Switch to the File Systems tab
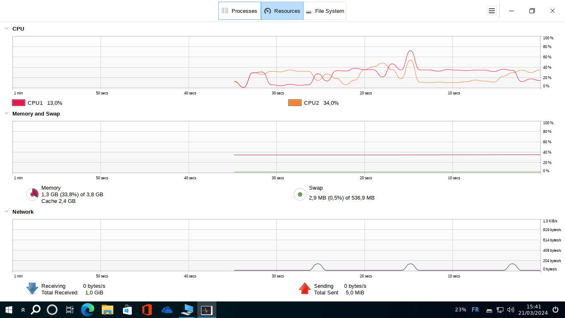The width and height of the screenshot is (565, 318). tap(325, 11)
